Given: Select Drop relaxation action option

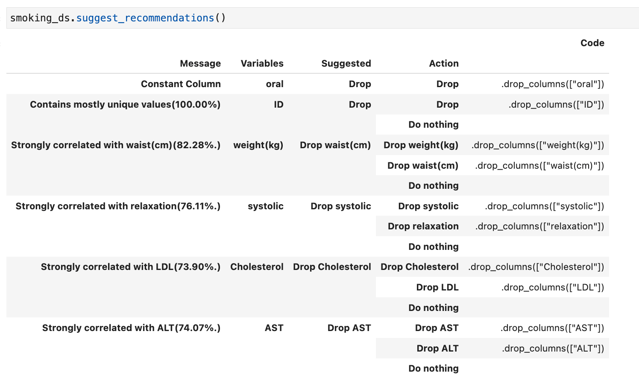Looking at the screenshot, I should 423,226.
